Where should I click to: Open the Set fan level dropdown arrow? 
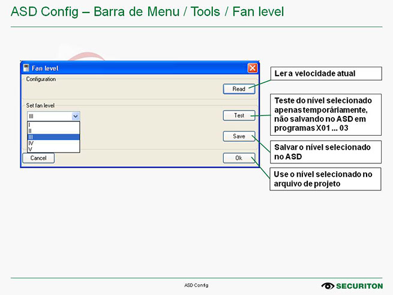[75, 116]
